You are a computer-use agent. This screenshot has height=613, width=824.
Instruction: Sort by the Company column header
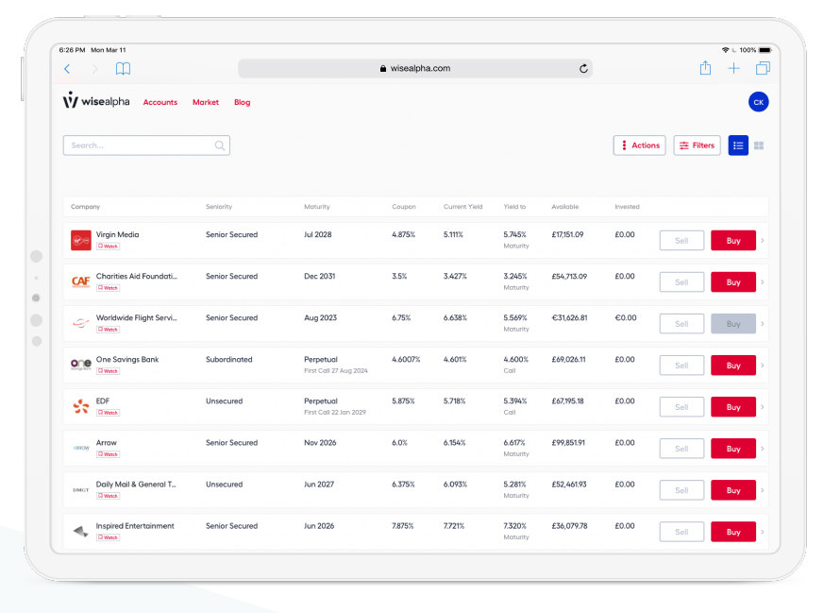point(85,207)
